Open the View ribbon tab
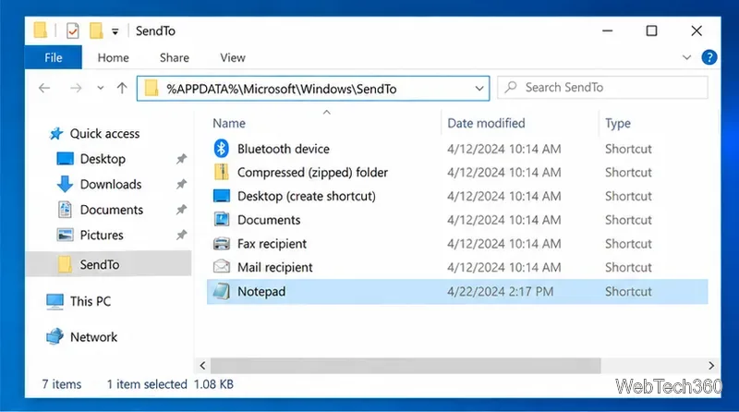Viewport: 739px width, 412px height. pyautogui.click(x=233, y=57)
